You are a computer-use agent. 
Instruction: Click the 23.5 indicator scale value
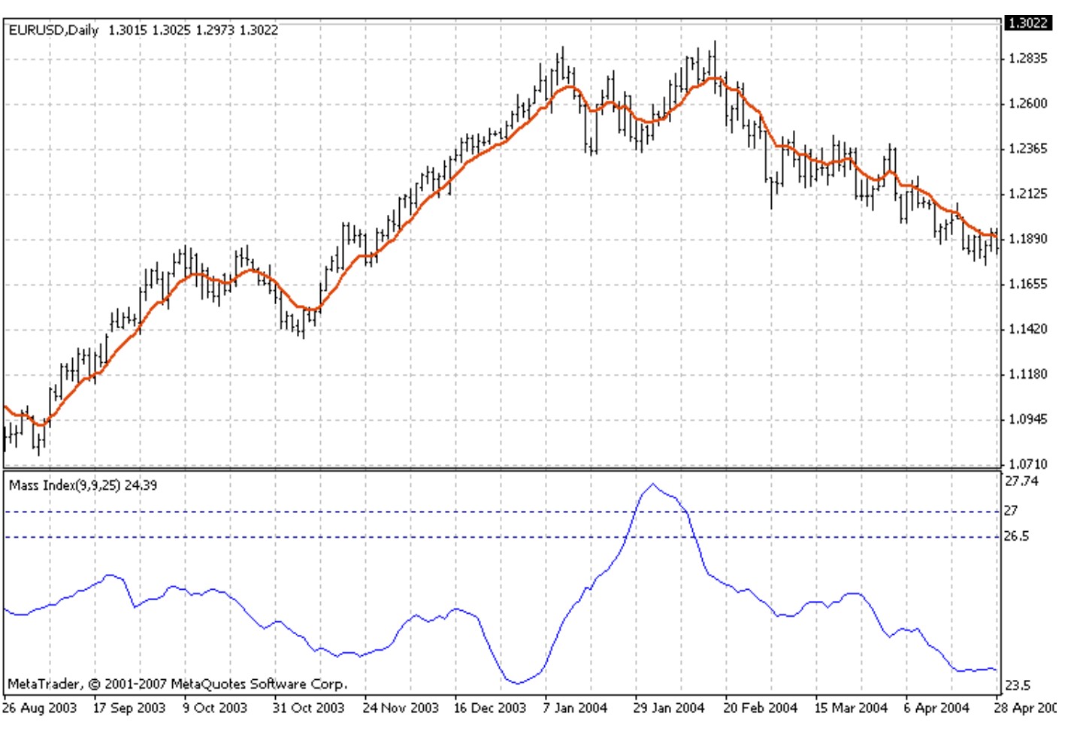[x=1018, y=685]
